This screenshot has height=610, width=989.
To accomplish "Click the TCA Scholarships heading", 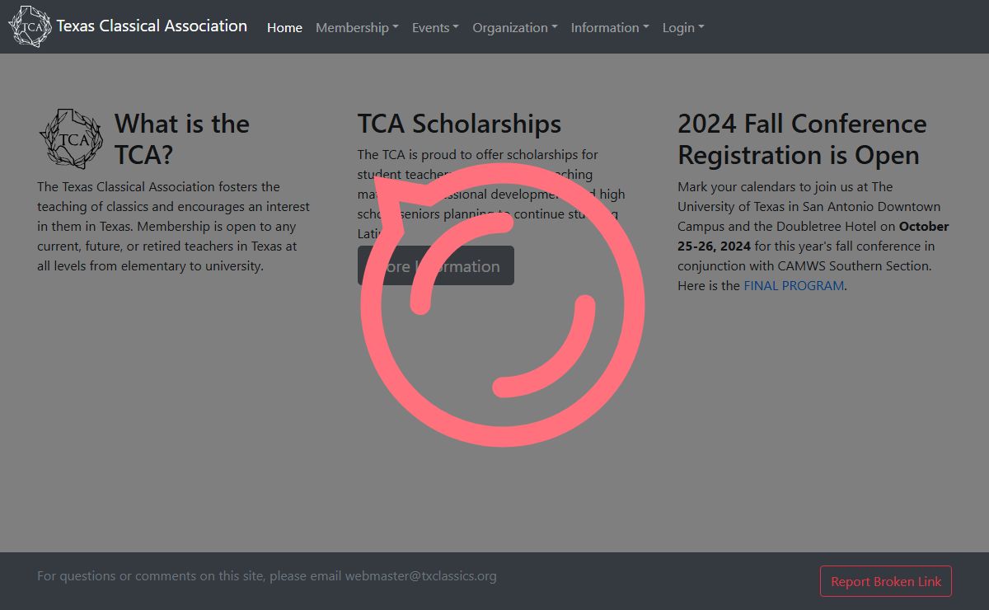I will [459, 124].
